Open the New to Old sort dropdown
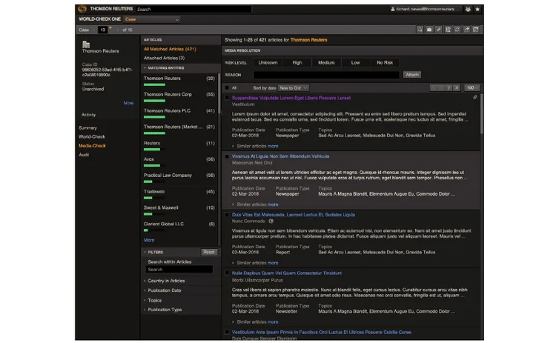 coord(294,87)
